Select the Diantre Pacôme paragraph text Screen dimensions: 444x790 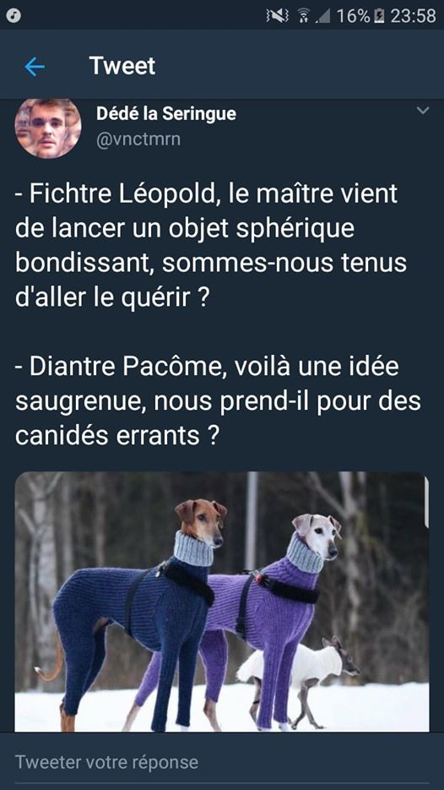click(218, 401)
